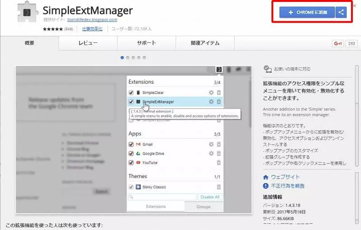Image resolution: width=361 pixels, height=230 pixels.
Task: Click Google Drive uninstall trash icon
Action: coord(219,154)
